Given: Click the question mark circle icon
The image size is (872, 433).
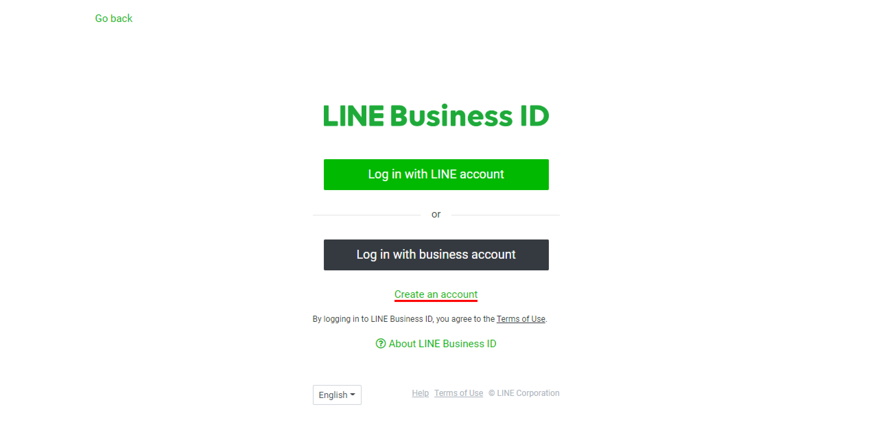Looking at the screenshot, I should tap(380, 343).
